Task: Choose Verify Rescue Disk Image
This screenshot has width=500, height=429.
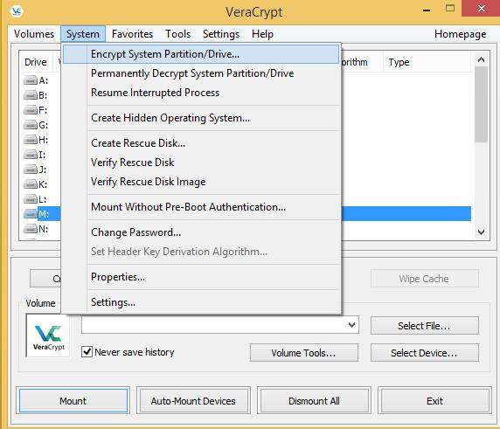Action: pyautogui.click(x=201, y=182)
